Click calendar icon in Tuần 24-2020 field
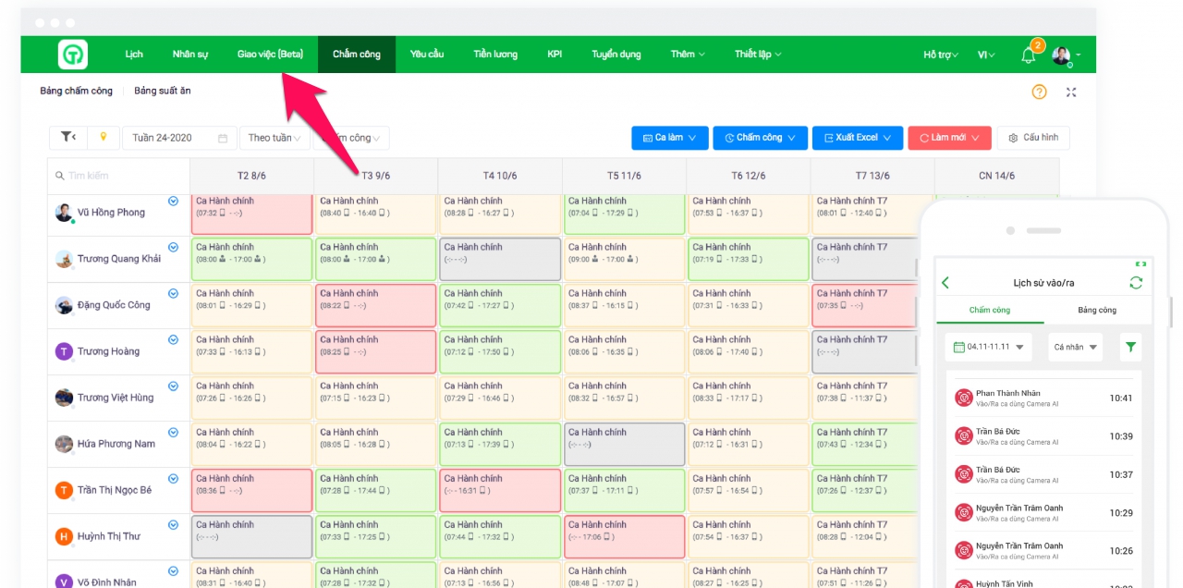 point(223,138)
